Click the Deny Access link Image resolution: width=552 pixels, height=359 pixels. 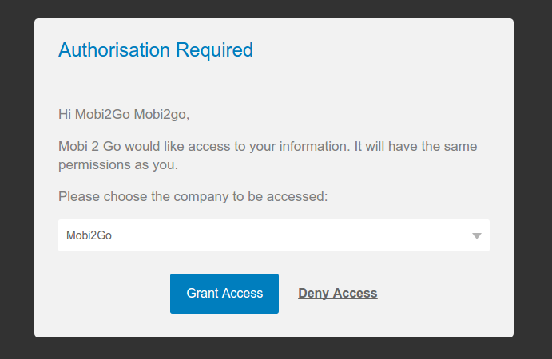pos(337,294)
